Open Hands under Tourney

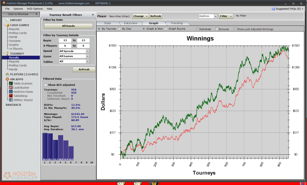click(13, 69)
